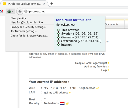This screenshot has height=108, width=128.
Task: Open Tor Network Settings
Action: 24,31
